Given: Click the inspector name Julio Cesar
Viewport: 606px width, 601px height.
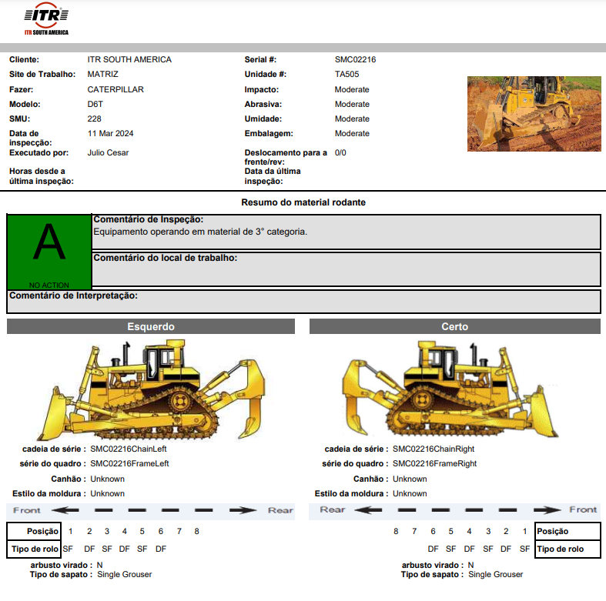Looking at the screenshot, I should 108,153.
